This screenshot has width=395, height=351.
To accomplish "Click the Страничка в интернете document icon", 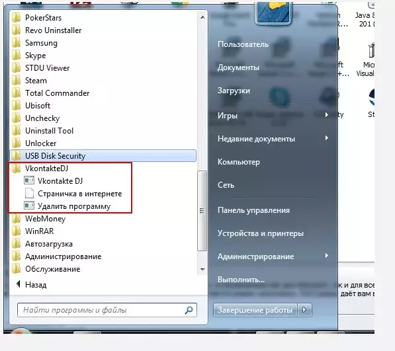I will tap(29, 193).
